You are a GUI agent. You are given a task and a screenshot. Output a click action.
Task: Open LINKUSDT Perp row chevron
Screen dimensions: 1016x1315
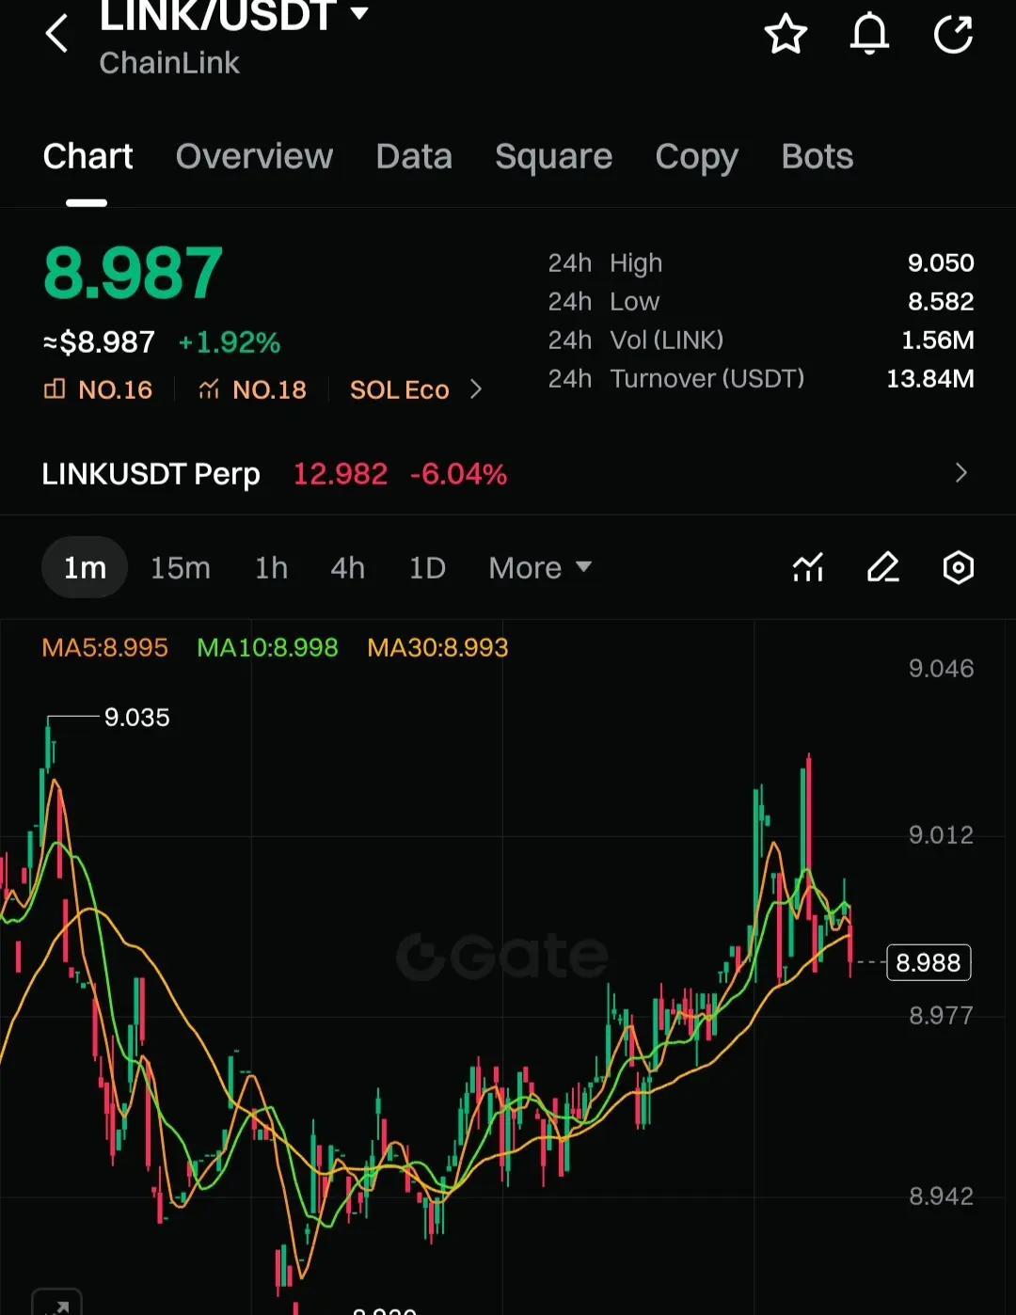(960, 473)
